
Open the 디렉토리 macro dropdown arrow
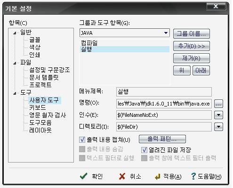218,127
